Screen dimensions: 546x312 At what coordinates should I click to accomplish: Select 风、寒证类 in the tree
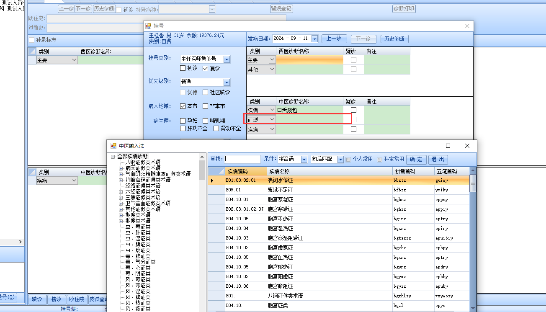click(138, 285)
